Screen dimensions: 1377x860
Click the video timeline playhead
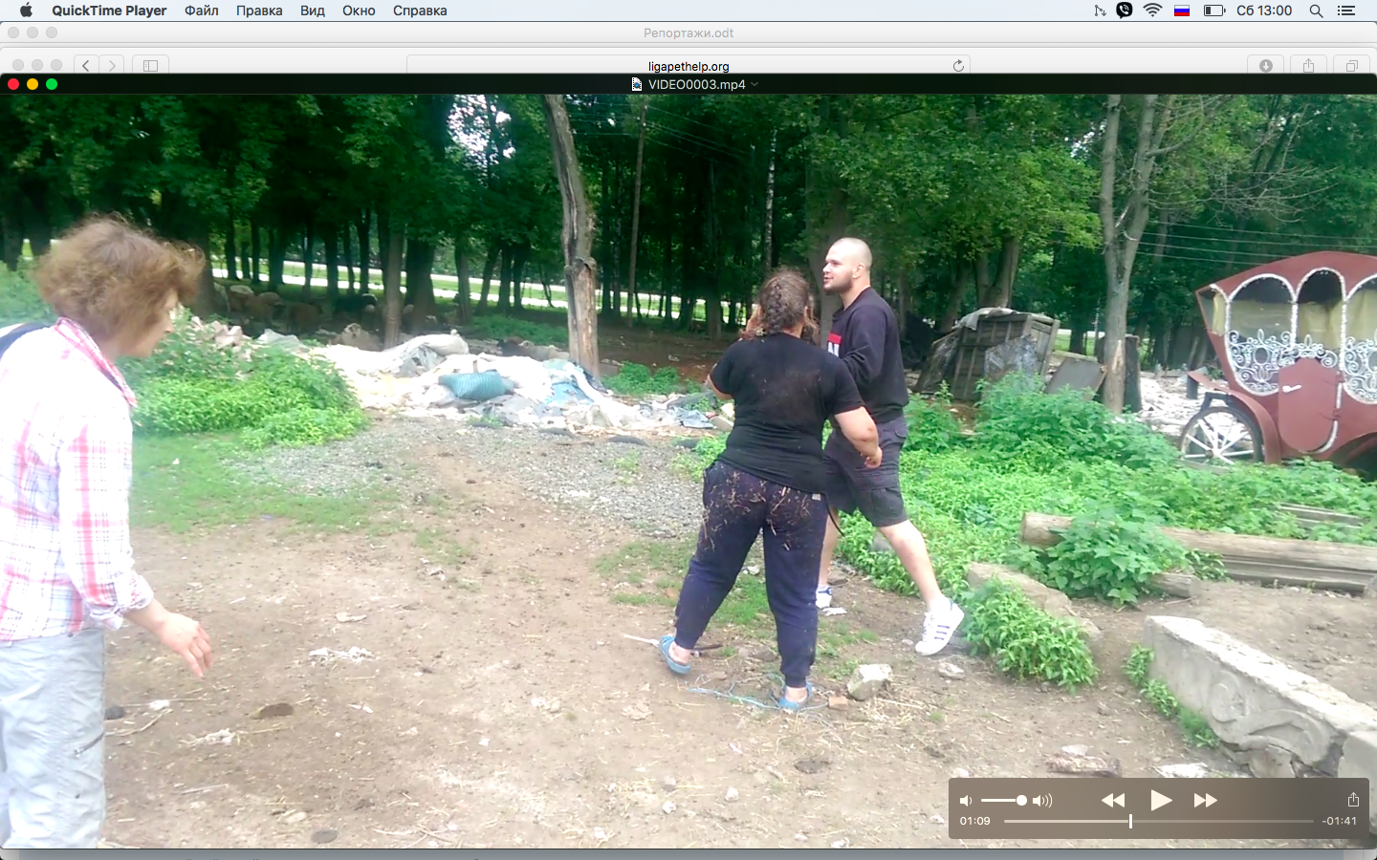pos(1130,821)
